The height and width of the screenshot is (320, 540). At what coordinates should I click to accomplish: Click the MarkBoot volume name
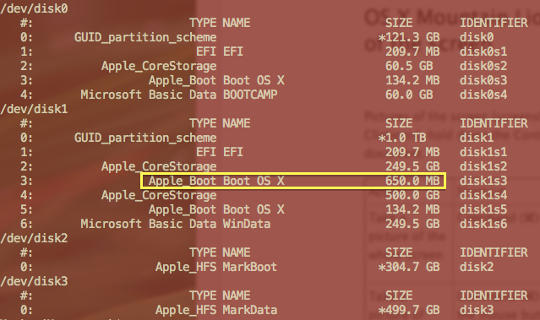click(250, 267)
